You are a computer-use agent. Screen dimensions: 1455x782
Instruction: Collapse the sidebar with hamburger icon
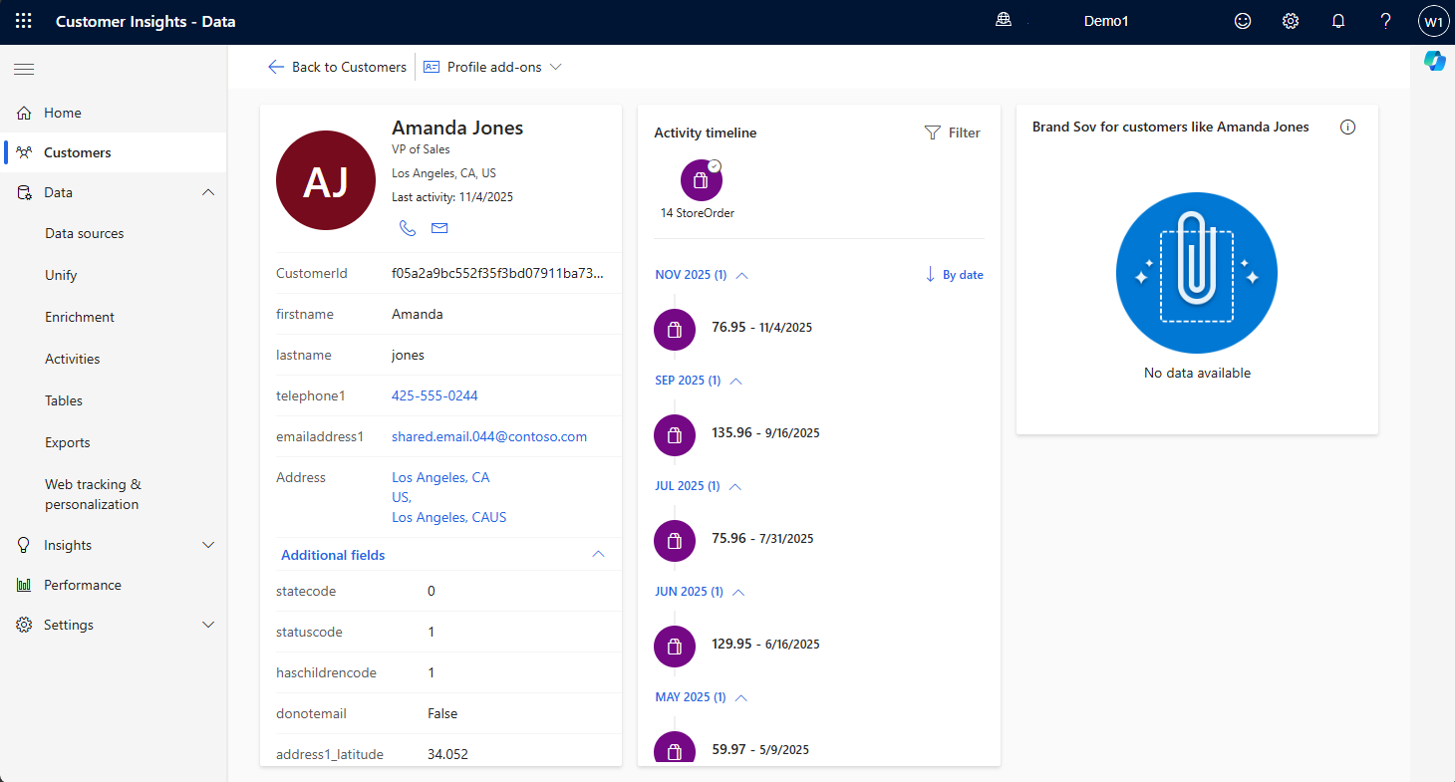pos(24,69)
